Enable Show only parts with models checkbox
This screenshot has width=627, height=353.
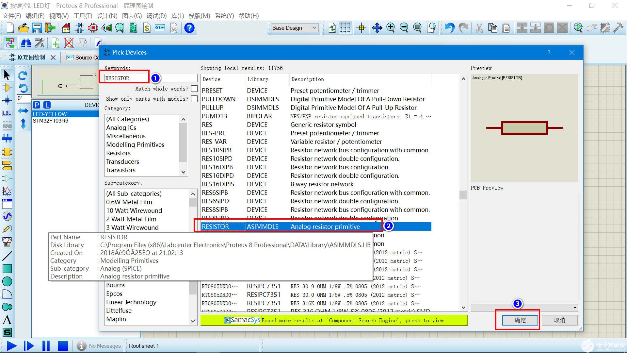pos(194,99)
